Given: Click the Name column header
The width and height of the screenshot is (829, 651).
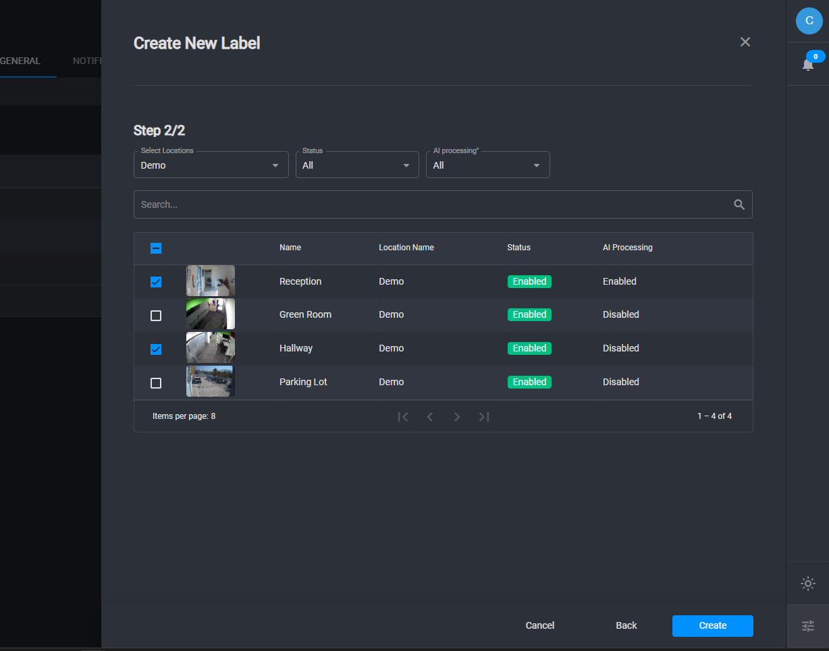Looking at the screenshot, I should tap(290, 248).
